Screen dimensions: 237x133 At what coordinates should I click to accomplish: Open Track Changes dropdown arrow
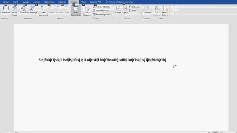click(91, 15)
